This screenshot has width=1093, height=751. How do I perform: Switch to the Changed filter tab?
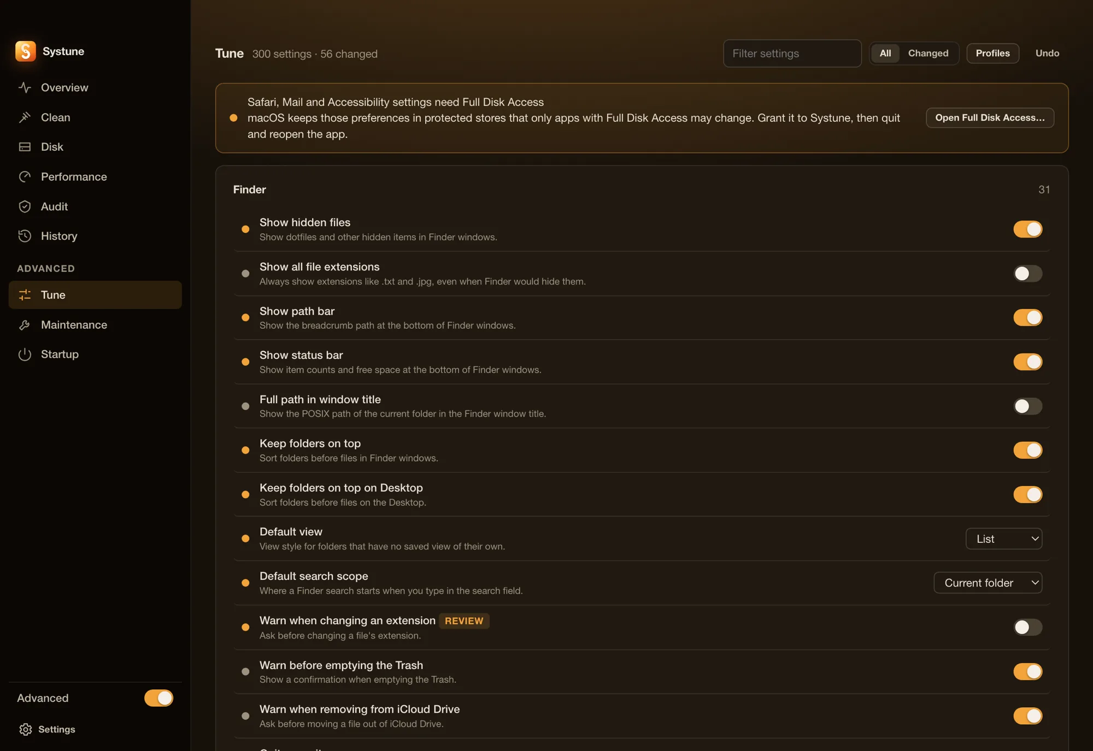point(928,54)
